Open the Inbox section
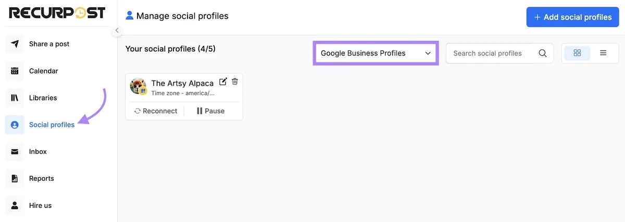The width and height of the screenshot is (625, 222). click(x=38, y=152)
